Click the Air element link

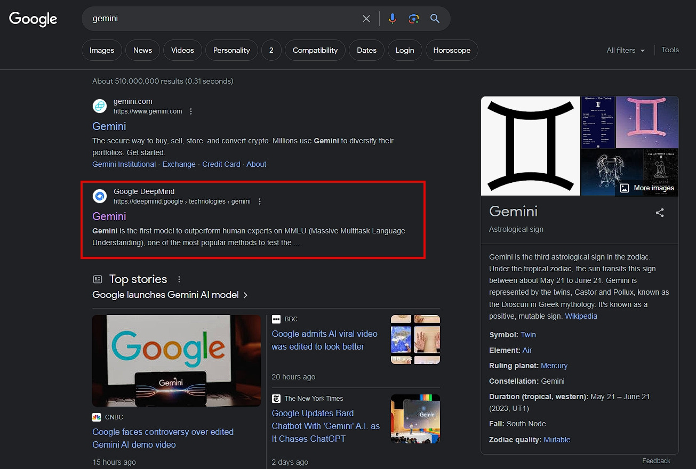pyautogui.click(x=527, y=350)
